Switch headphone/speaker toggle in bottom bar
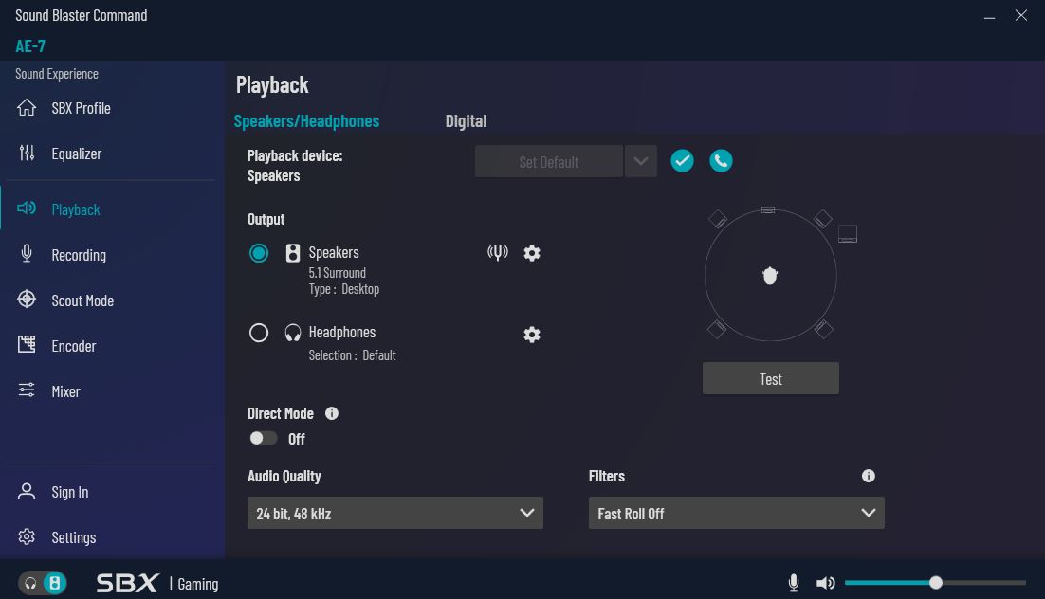Screen dimensions: 1045x599 [x=43, y=583]
